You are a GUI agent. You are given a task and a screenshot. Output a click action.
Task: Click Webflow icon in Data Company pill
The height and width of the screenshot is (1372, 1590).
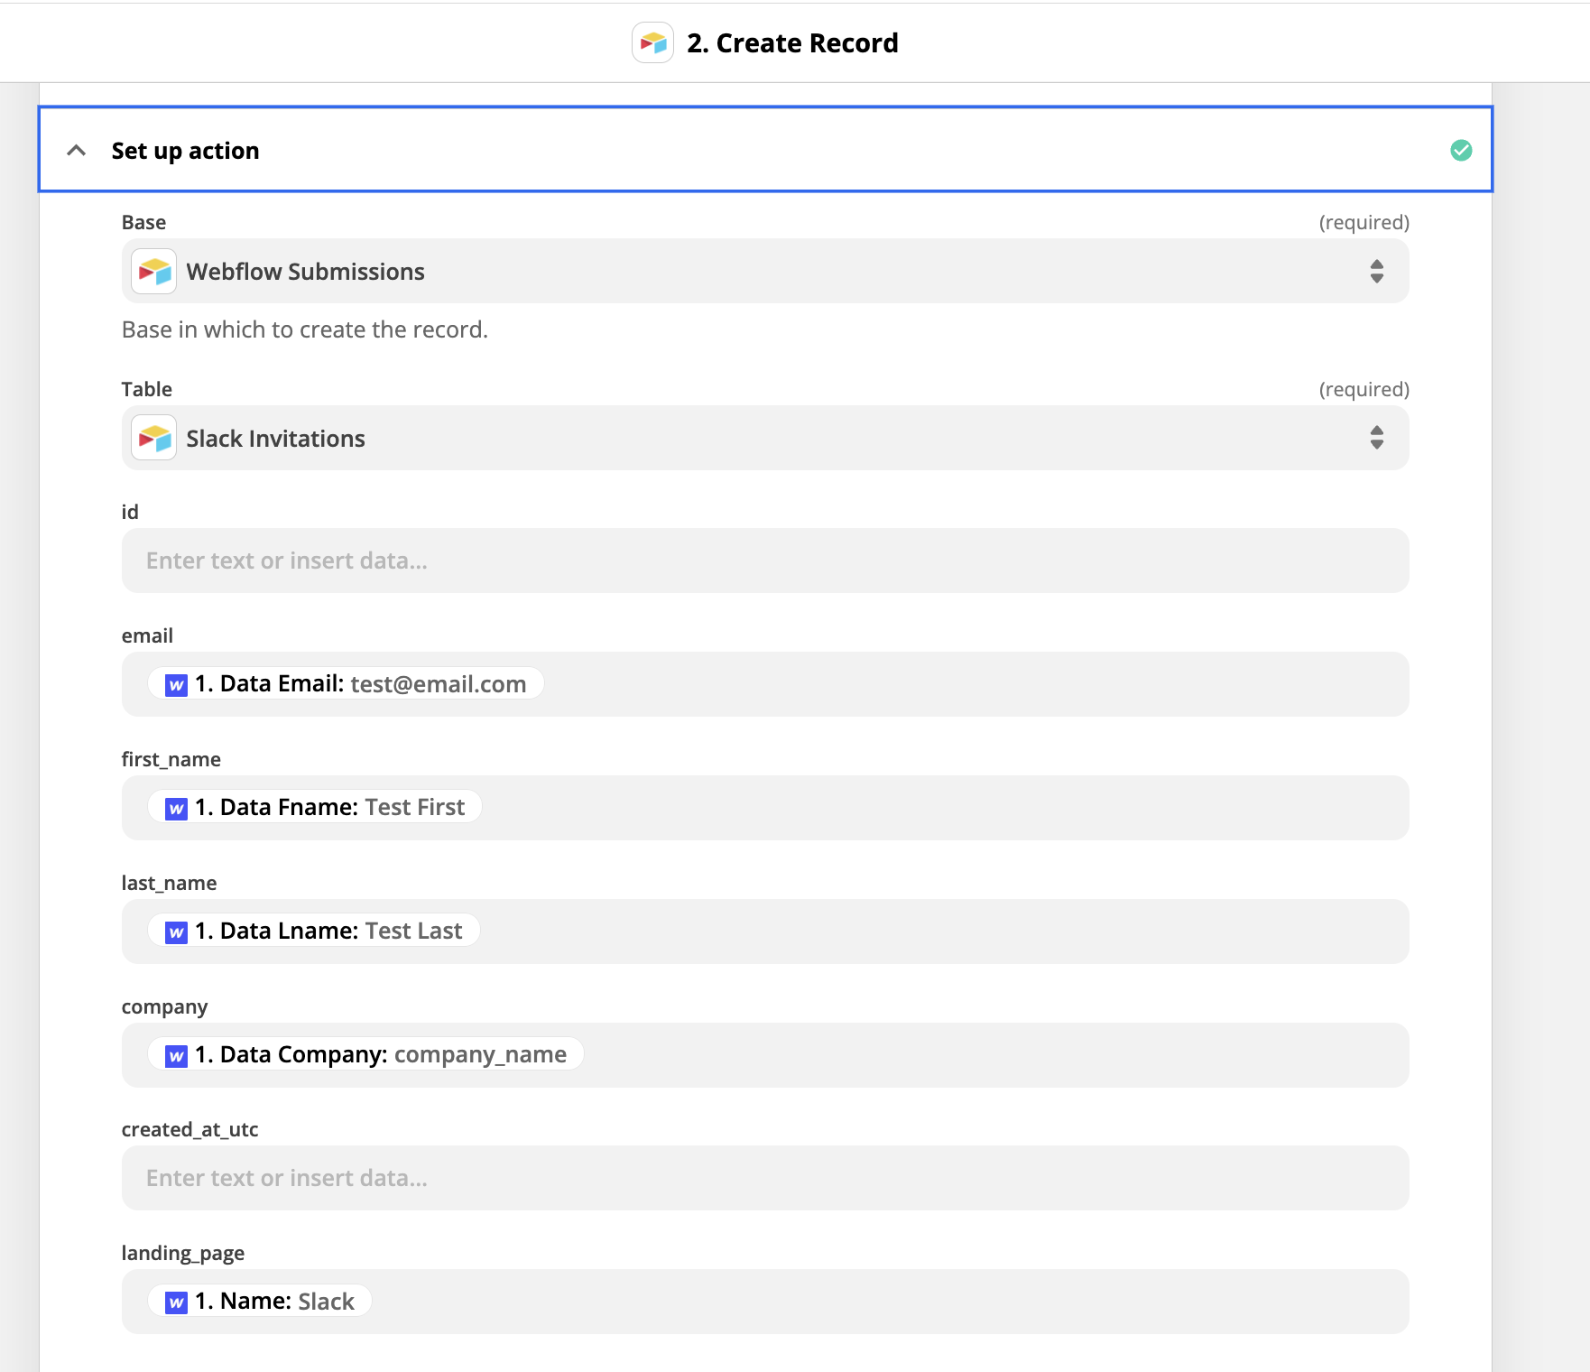coord(176,1056)
